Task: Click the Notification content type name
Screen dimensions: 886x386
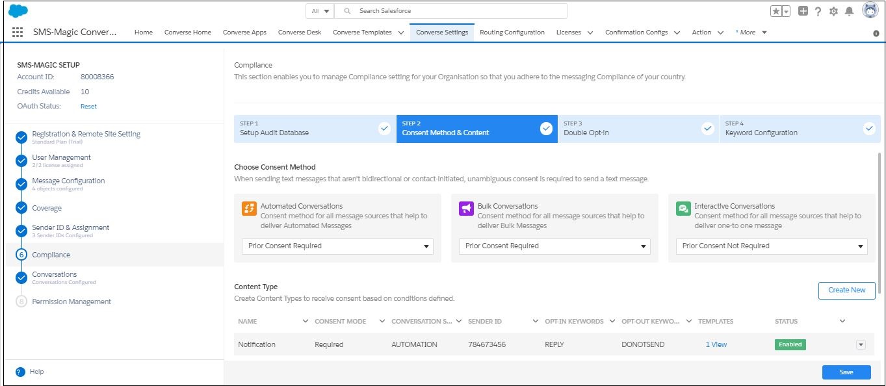Action: tap(257, 345)
